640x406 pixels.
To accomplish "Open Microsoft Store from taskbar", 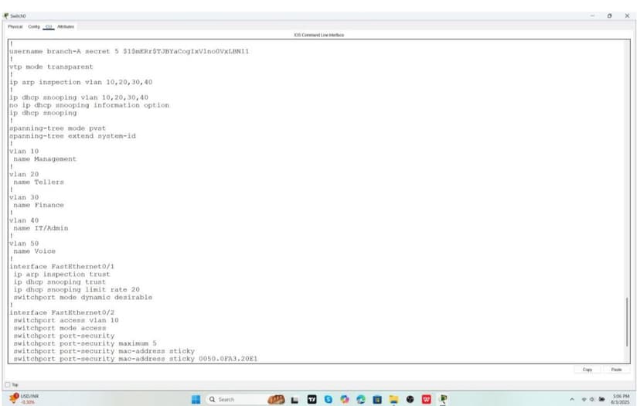I will pos(377,400).
